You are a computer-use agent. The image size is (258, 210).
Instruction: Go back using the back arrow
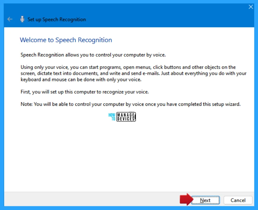[10, 19]
